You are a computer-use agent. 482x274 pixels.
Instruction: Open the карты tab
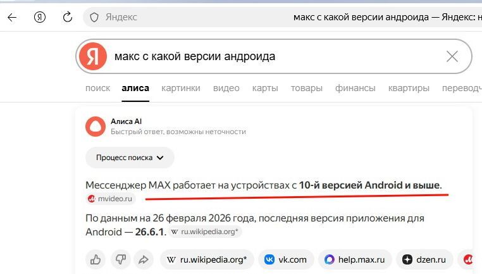[x=265, y=88]
